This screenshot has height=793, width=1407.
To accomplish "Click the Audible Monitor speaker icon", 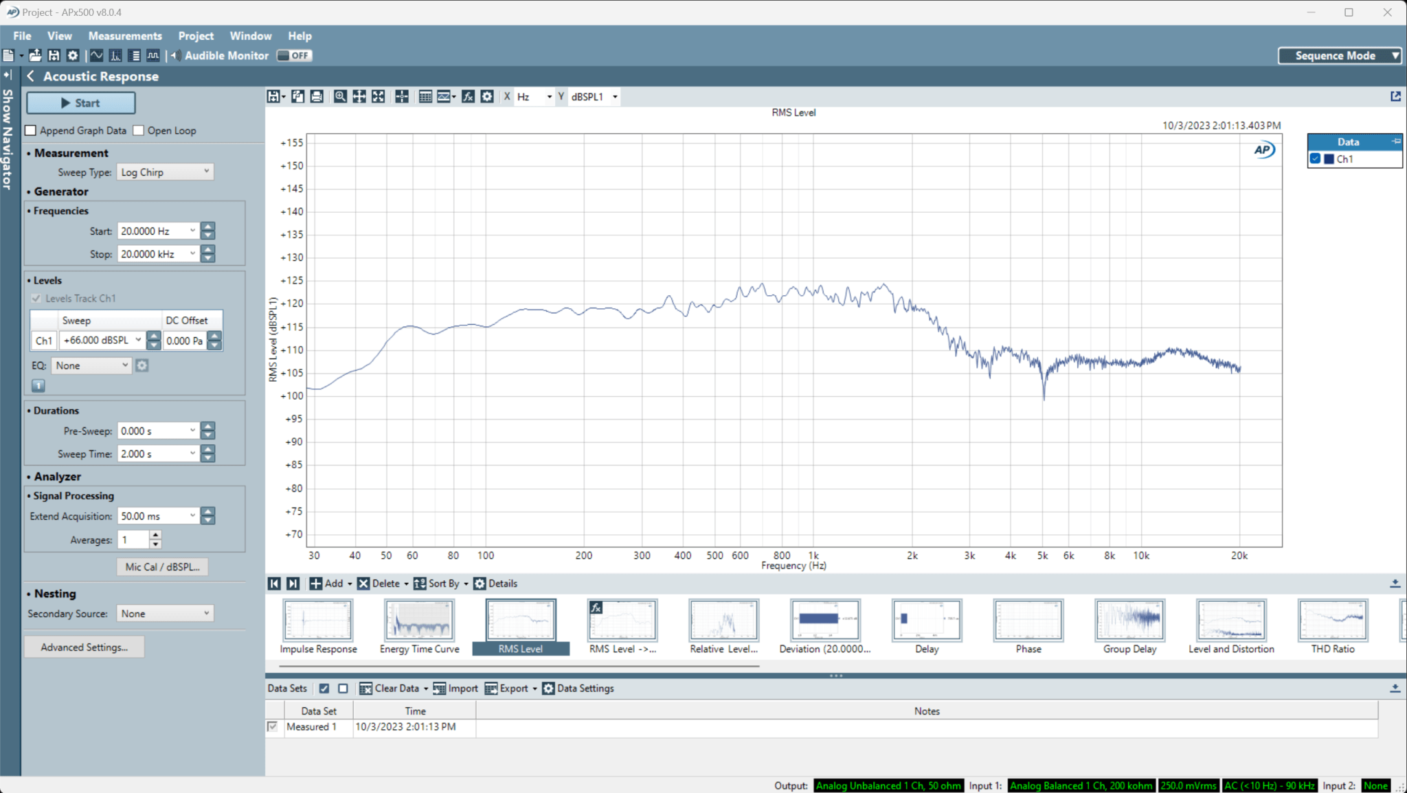I will click(x=177, y=56).
